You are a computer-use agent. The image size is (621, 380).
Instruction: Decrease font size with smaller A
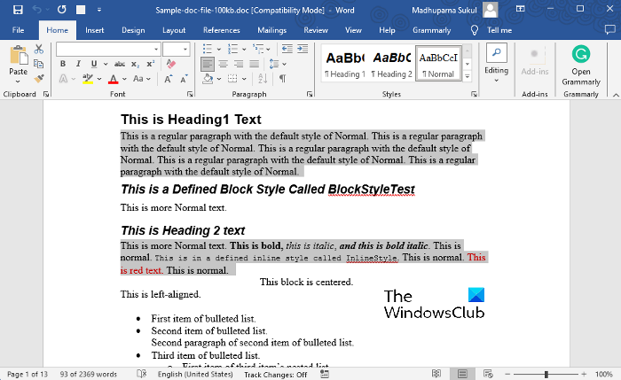coord(184,79)
